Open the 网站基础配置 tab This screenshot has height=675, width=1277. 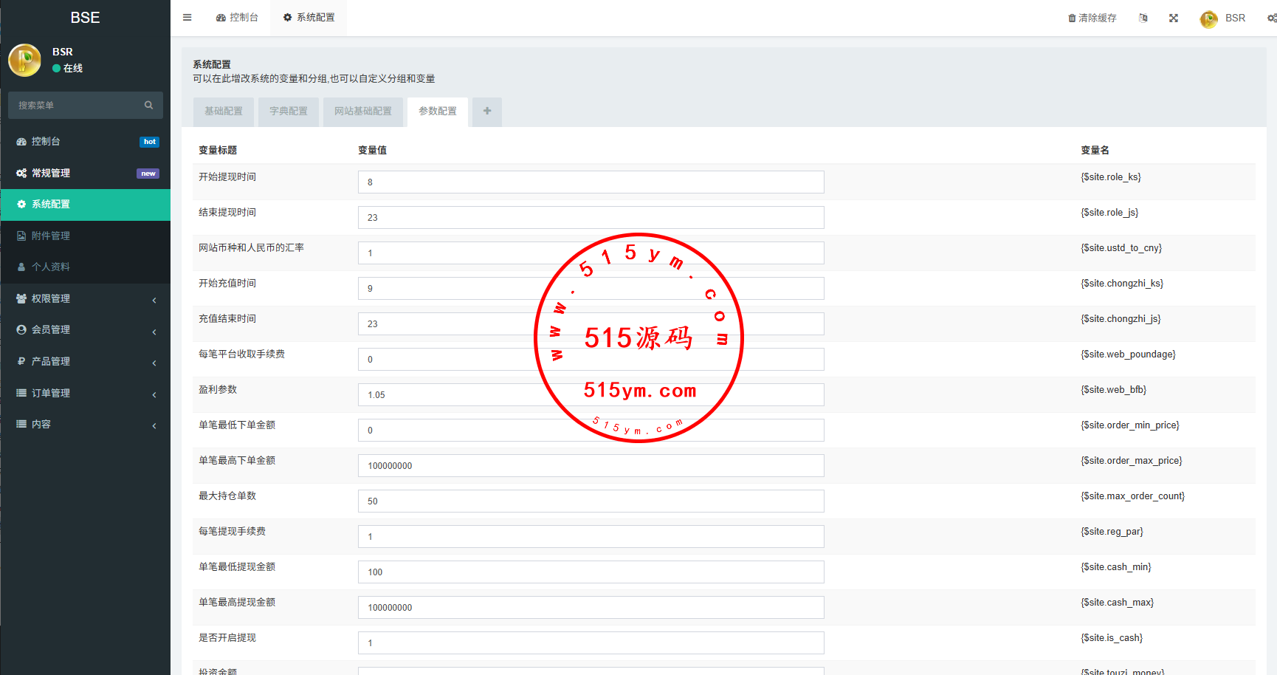[363, 112]
